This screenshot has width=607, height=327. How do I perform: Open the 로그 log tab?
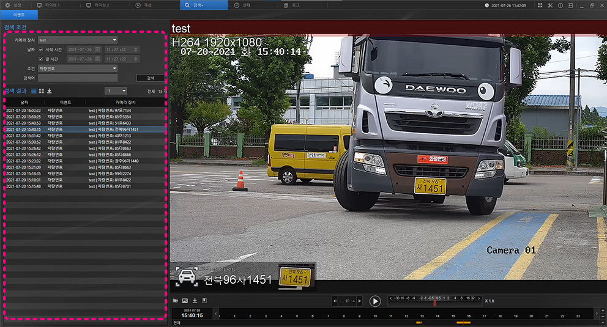pos(292,5)
